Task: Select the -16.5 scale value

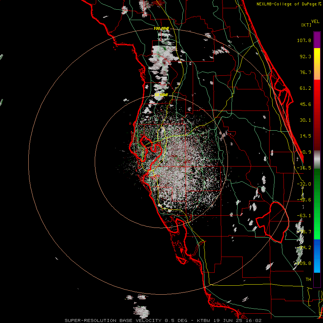Action: click(304, 168)
